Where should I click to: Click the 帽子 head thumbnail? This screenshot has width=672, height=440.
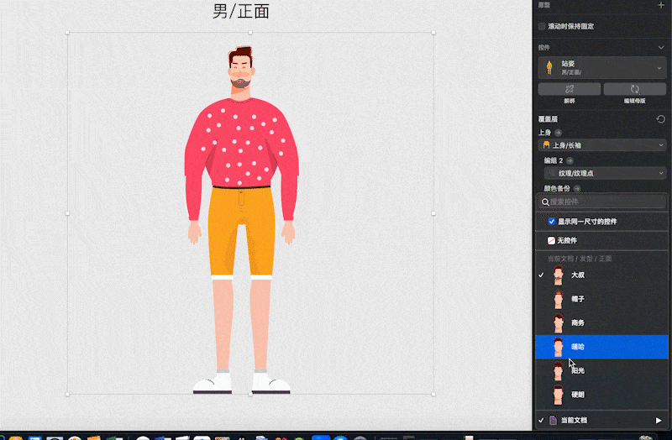[558, 299]
